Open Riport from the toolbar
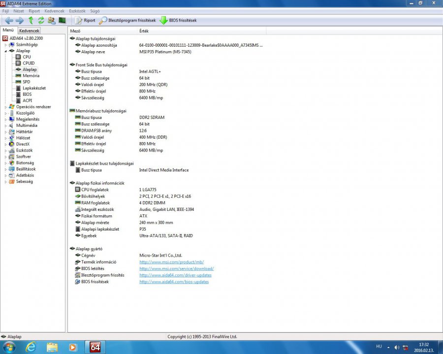443x354 pixels. 85,20
